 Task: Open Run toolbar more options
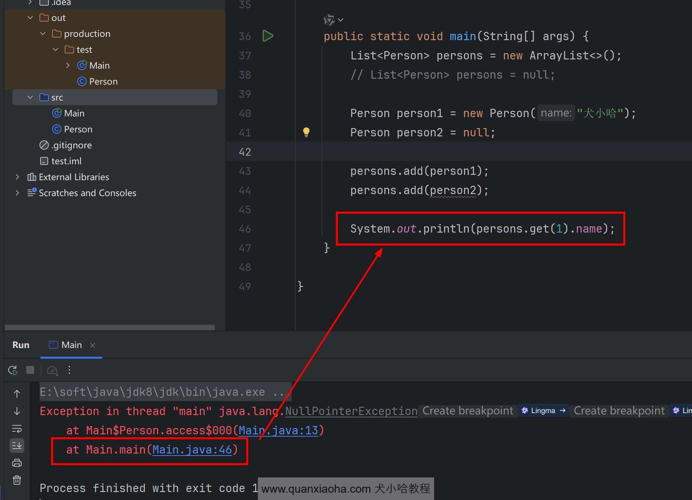click(69, 370)
